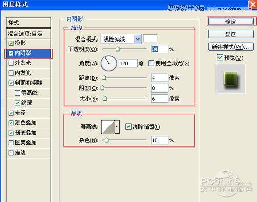
Task: Enable the 内发光 checkbox
Action: (x=11, y=73)
